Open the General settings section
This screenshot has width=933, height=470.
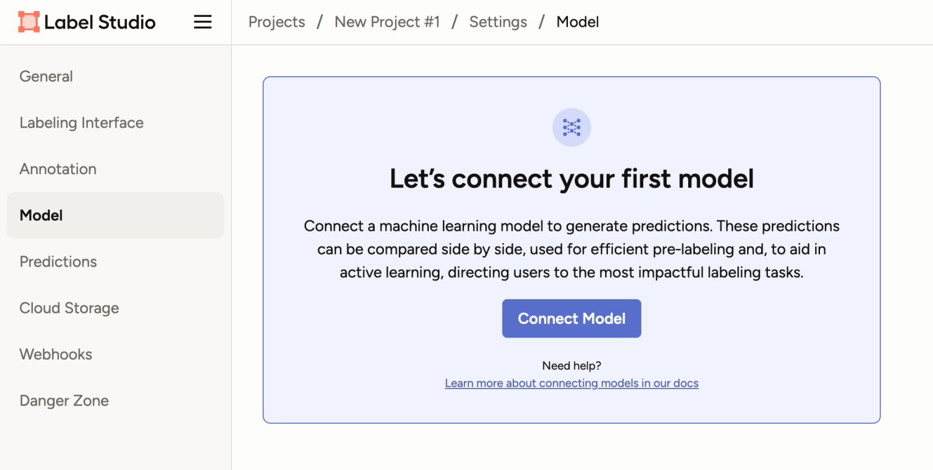[46, 77]
